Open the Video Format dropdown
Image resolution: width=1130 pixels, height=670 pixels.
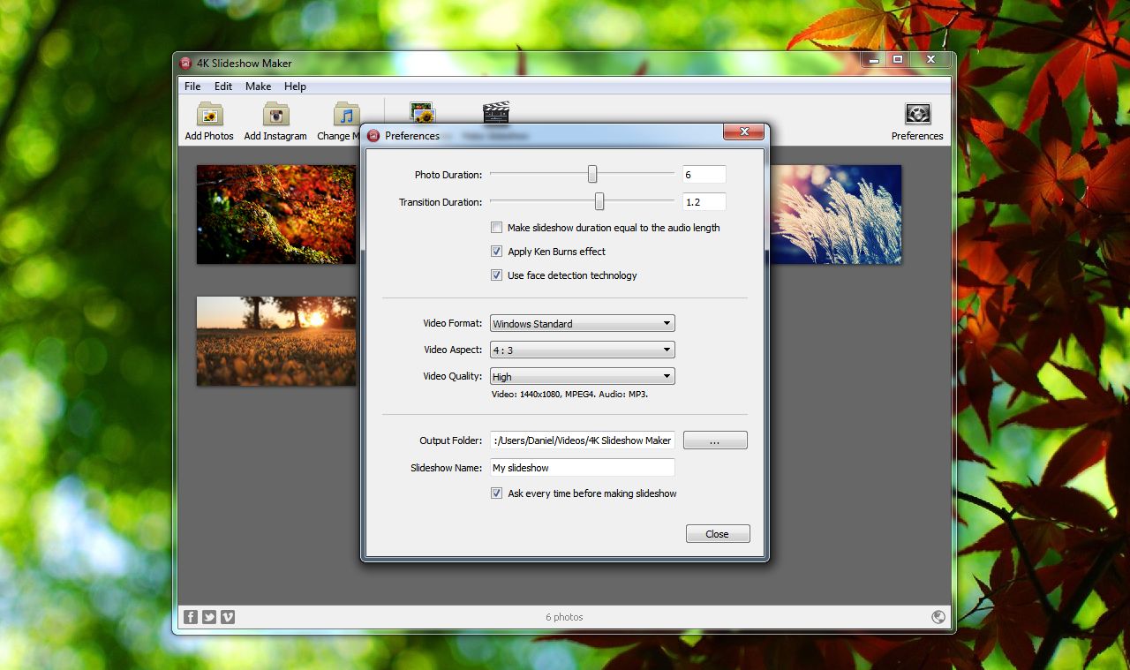[583, 323]
